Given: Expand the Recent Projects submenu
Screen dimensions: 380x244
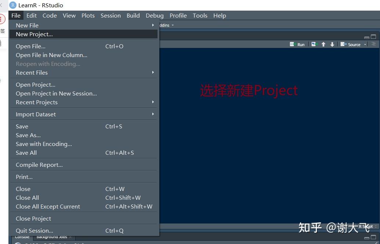Looking at the screenshot, I should [83, 102].
